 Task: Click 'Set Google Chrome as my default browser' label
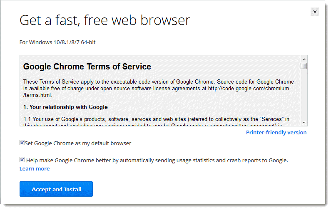[x=78, y=143]
